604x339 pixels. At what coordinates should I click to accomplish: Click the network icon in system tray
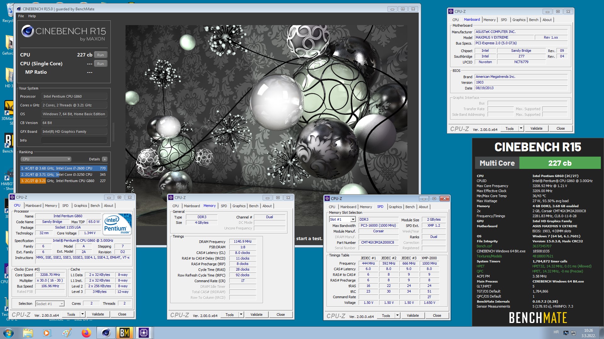[573, 333]
